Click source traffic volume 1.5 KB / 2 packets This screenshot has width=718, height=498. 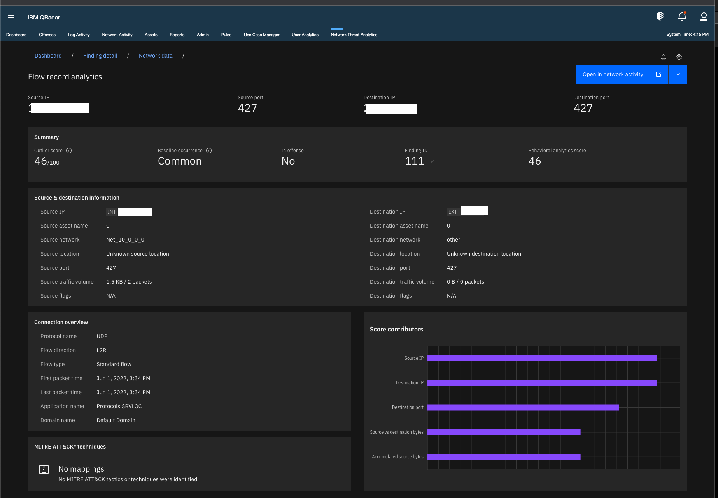[x=129, y=282]
